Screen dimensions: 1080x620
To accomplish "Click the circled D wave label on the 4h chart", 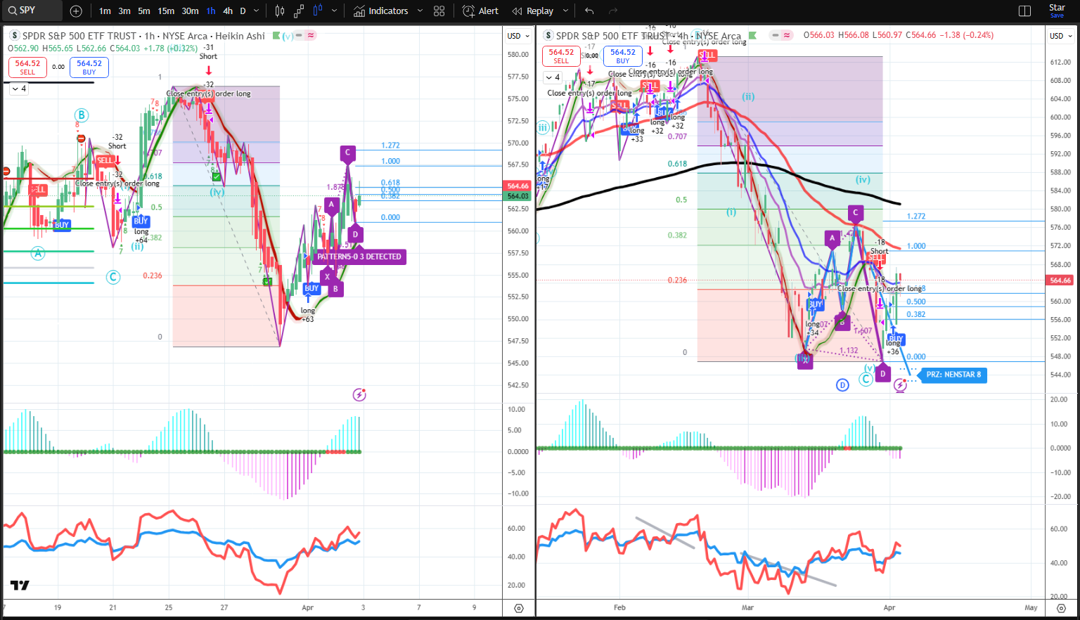I will 843,385.
